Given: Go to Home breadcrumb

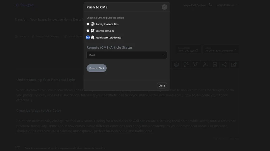Looking at the screenshot, I should (21, 36).
